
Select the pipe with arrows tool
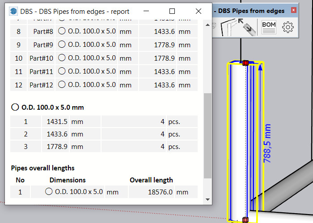coord(246,27)
